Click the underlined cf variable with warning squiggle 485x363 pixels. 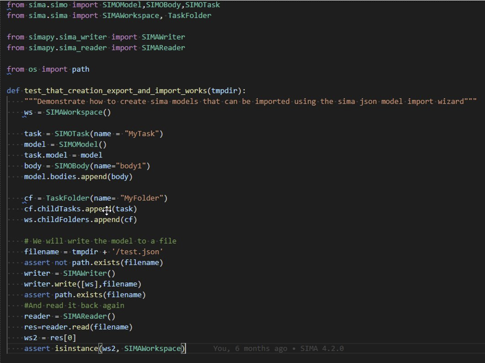pyautogui.click(x=28, y=198)
